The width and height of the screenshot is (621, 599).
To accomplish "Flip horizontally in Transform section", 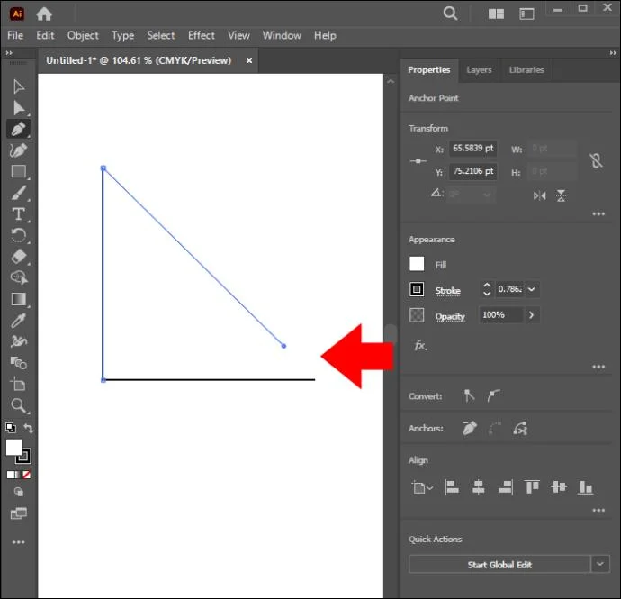I will 539,195.
